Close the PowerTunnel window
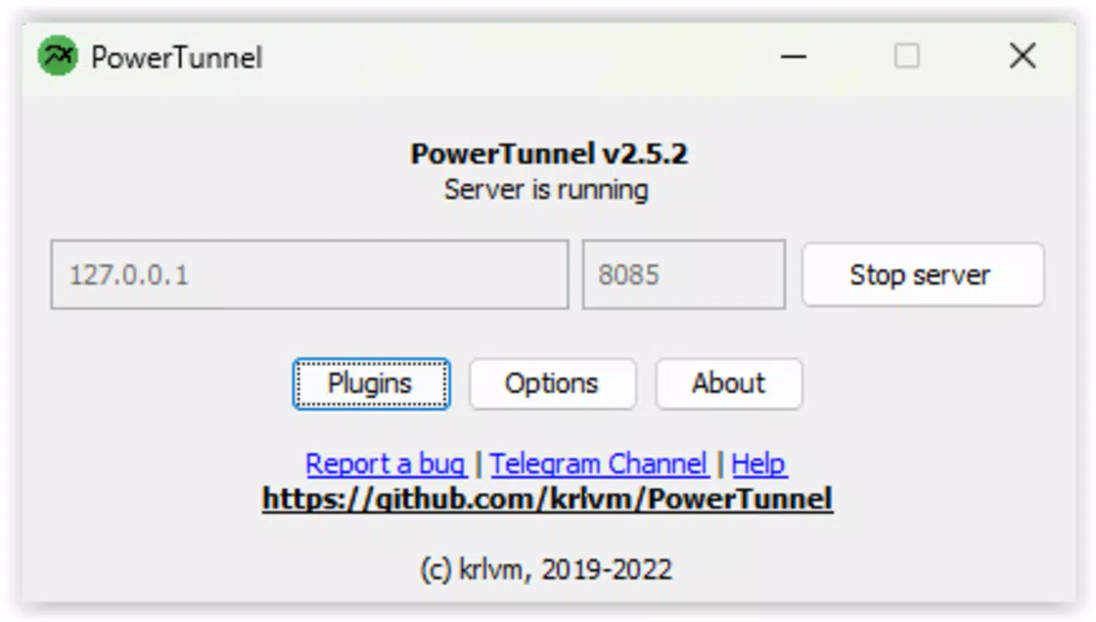Viewport: 1096px width, 622px height. tap(1022, 57)
